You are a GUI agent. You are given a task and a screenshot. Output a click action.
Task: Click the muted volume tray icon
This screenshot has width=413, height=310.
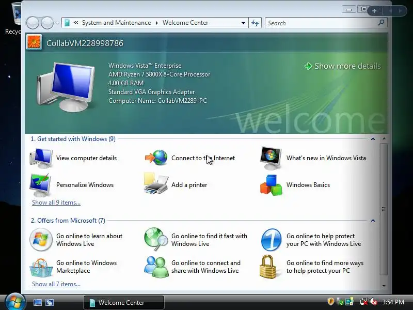[x=373, y=302]
